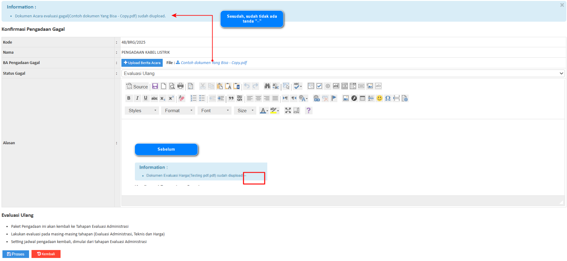This screenshot has width=567, height=261.
Task: Dismiss the Information alert banner
Action: coord(562,5)
